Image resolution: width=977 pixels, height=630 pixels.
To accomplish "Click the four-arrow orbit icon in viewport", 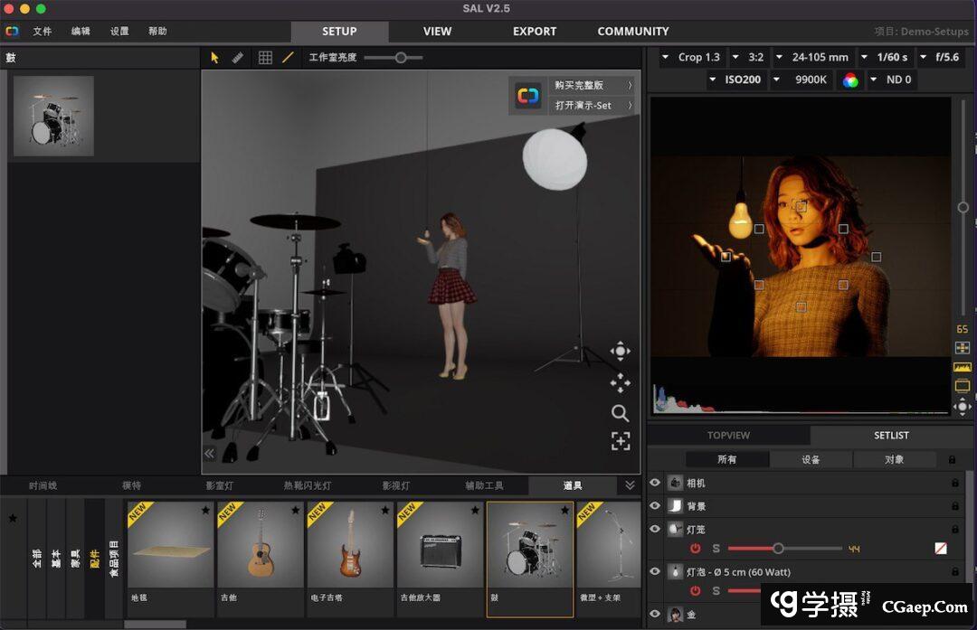I will click(x=620, y=352).
